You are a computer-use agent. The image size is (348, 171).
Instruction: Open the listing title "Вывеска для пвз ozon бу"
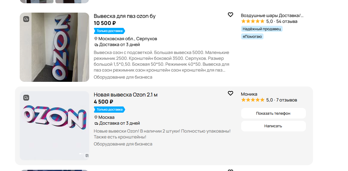(125, 16)
